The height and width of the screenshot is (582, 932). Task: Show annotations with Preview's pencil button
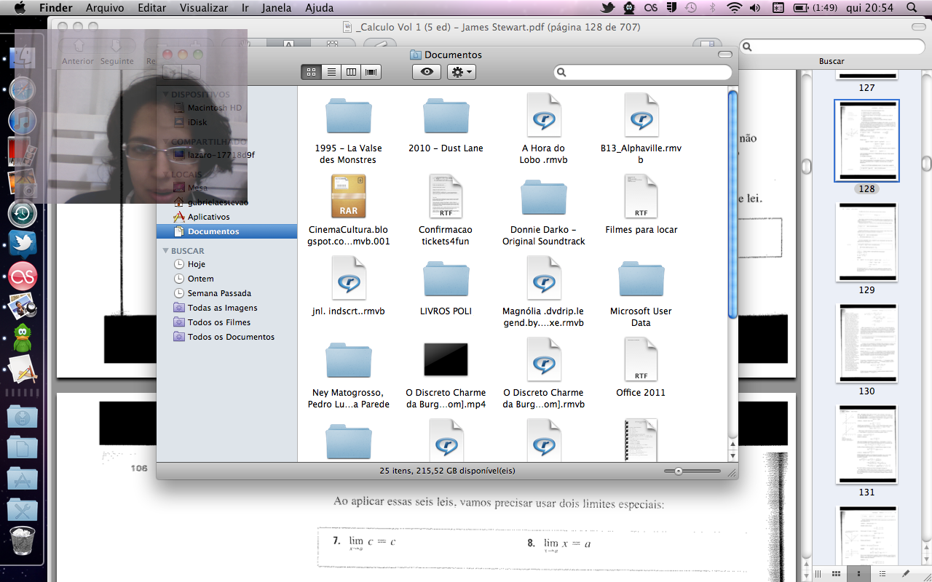coord(905,574)
